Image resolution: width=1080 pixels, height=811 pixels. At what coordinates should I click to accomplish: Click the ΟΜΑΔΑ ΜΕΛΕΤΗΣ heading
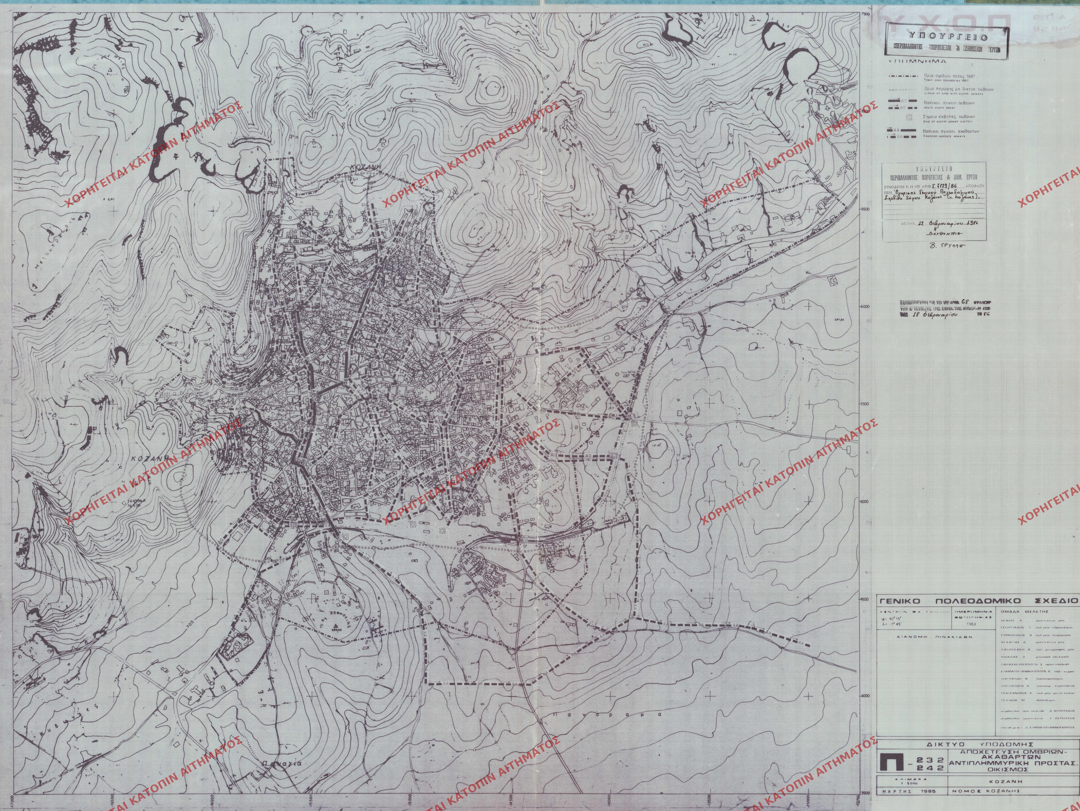[1024, 612]
